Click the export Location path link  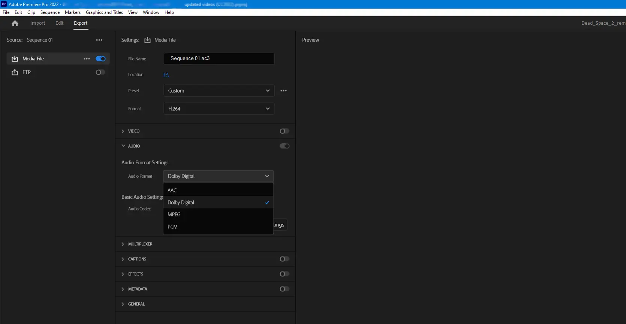point(166,75)
